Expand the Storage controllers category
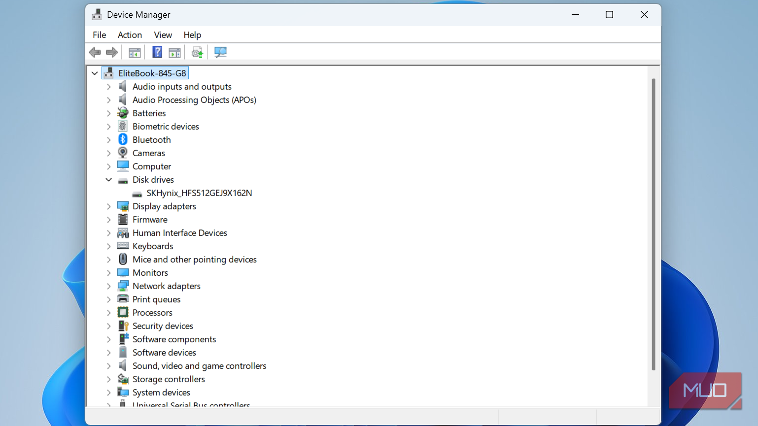The width and height of the screenshot is (758, 426). click(x=109, y=379)
